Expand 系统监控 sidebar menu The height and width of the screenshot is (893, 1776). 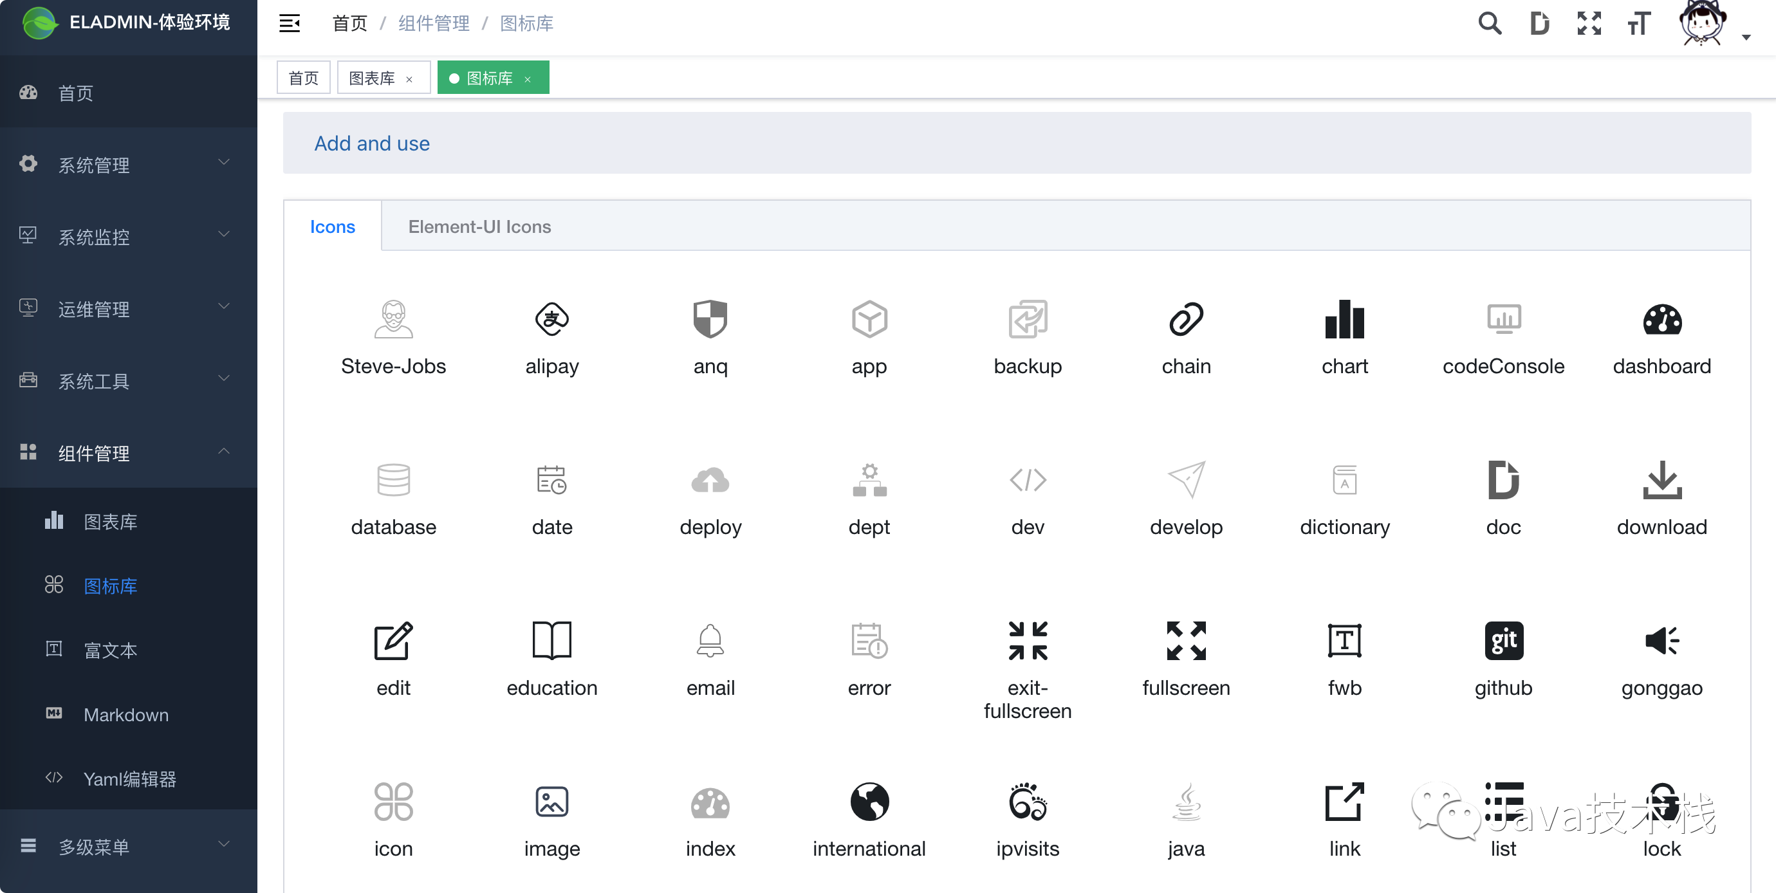128,237
